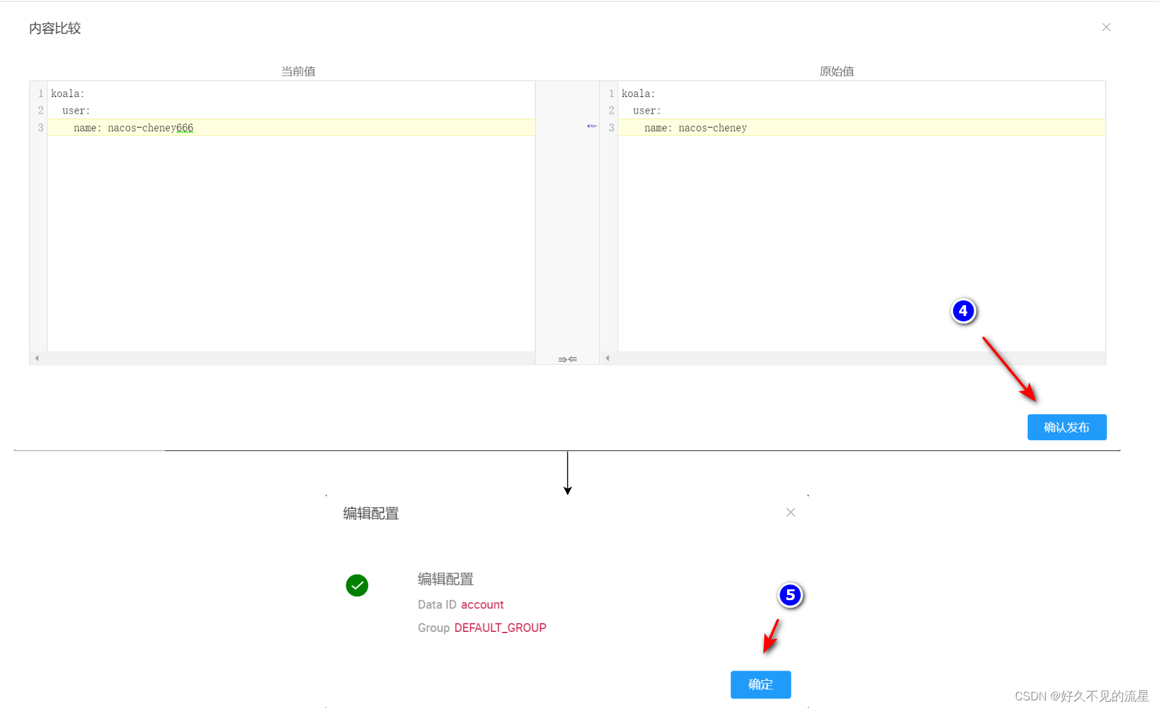The image size is (1159, 708).
Task: Click the 原始值 horizontal scrollbar track
Action: coord(853,358)
